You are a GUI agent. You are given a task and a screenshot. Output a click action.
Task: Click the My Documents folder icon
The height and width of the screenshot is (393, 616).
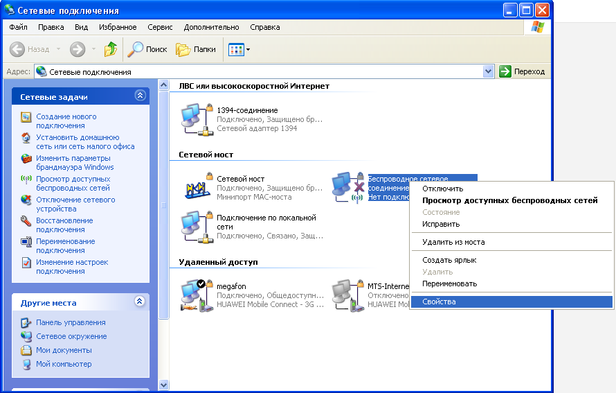(x=26, y=351)
